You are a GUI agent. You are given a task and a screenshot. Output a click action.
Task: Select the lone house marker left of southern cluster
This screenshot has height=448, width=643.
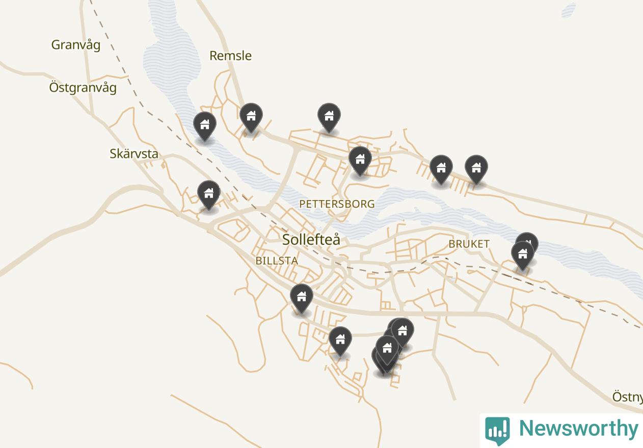pos(340,341)
